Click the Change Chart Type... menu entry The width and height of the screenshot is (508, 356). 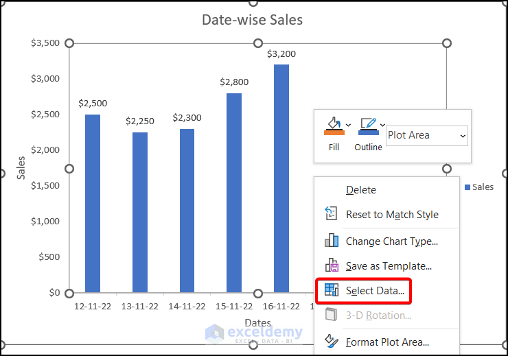pyautogui.click(x=391, y=241)
